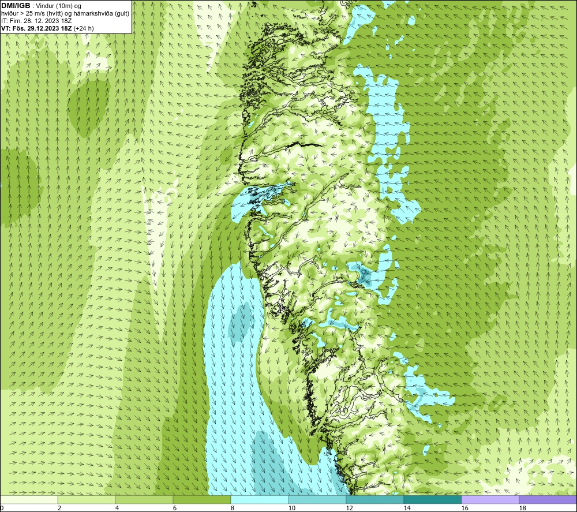The width and height of the screenshot is (577, 512).
Task: Click the 6–8 m/s darker green legend swatch
Action: (x=202, y=499)
